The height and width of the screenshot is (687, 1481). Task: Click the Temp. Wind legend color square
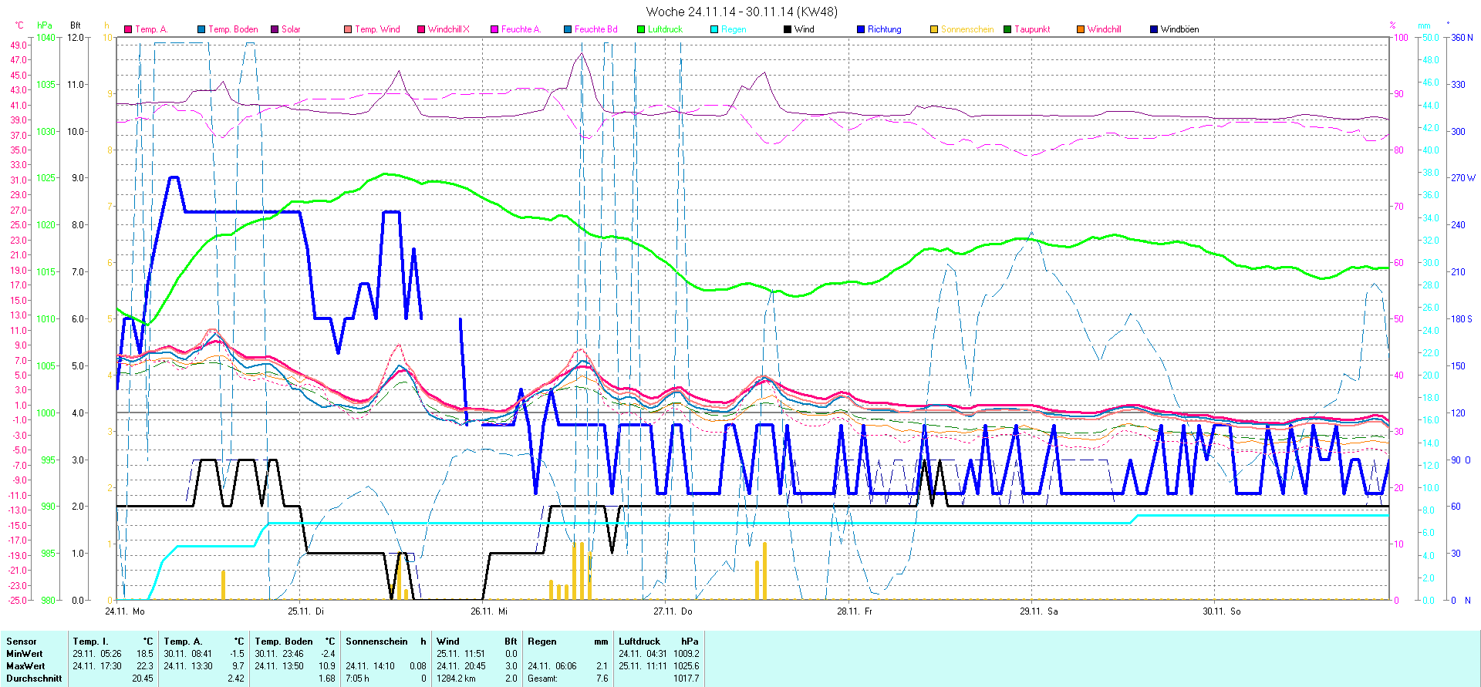tap(348, 29)
